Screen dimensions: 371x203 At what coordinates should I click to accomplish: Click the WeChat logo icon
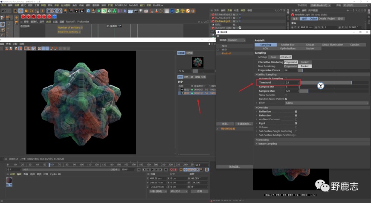[x=322, y=186]
